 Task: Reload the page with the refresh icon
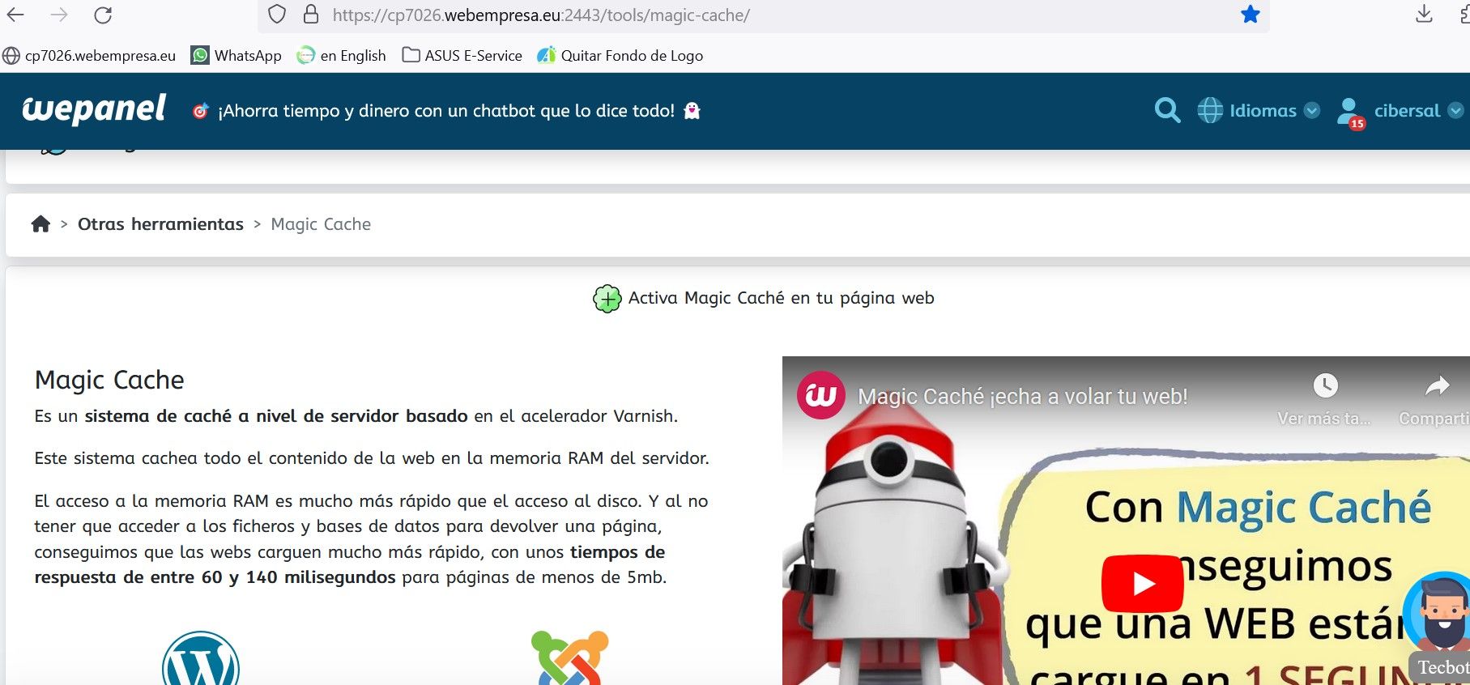tap(103, 15)
